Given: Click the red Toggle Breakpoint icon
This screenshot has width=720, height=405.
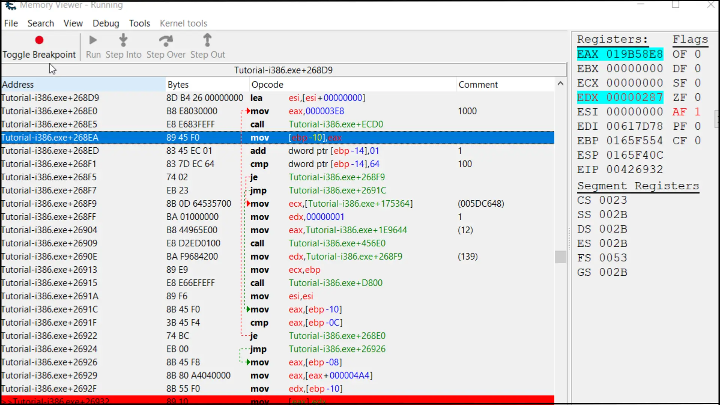Looking at the screenshot, I should coord(39,40).
